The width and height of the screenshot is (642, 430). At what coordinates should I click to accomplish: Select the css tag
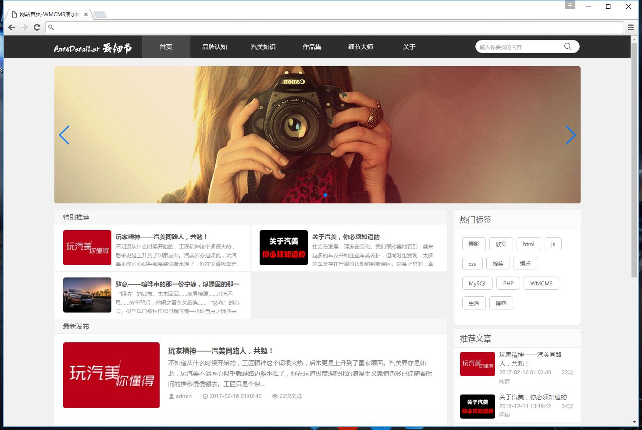tap(472, 264)
